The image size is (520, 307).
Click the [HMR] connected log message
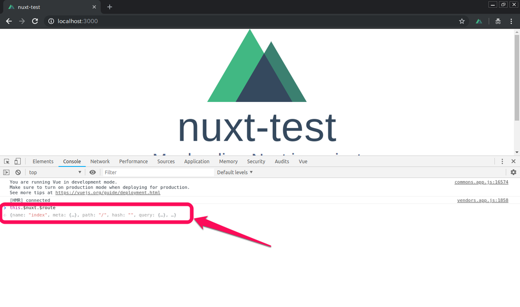(x=30, y=200)
